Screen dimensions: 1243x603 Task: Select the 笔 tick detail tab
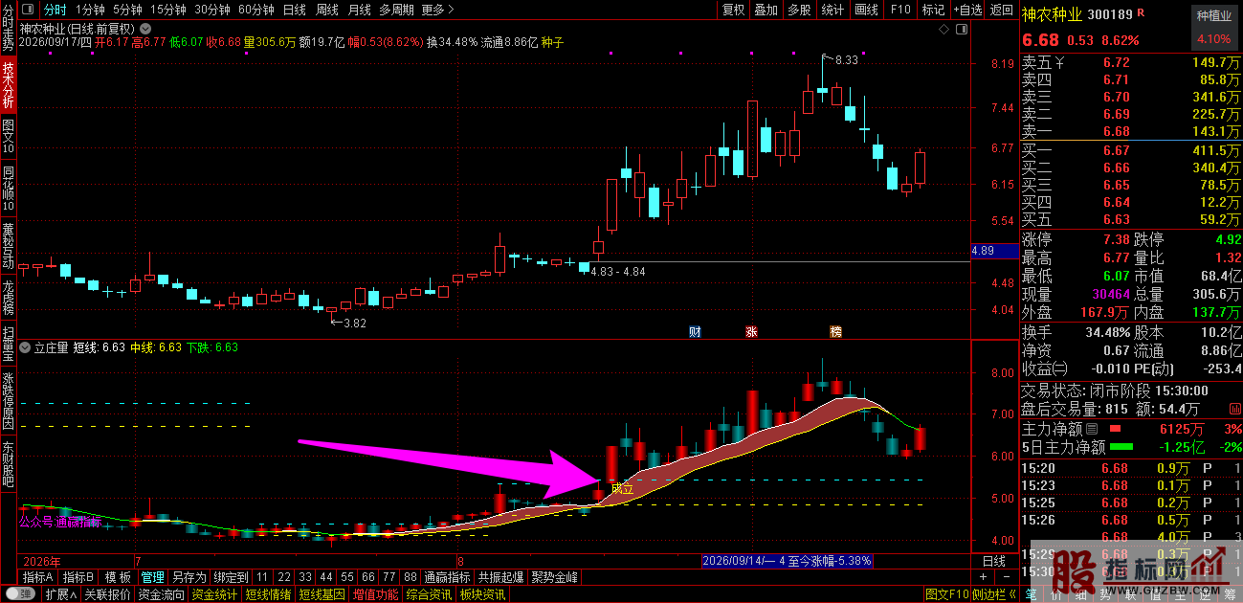[x=1031, y=594]
